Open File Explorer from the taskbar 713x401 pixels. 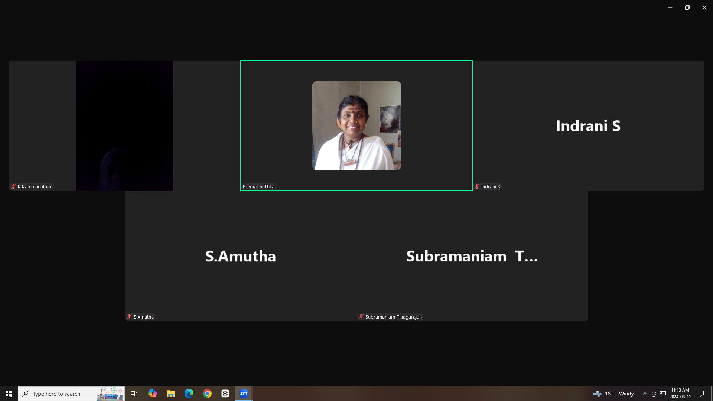(x=171, y=394)
